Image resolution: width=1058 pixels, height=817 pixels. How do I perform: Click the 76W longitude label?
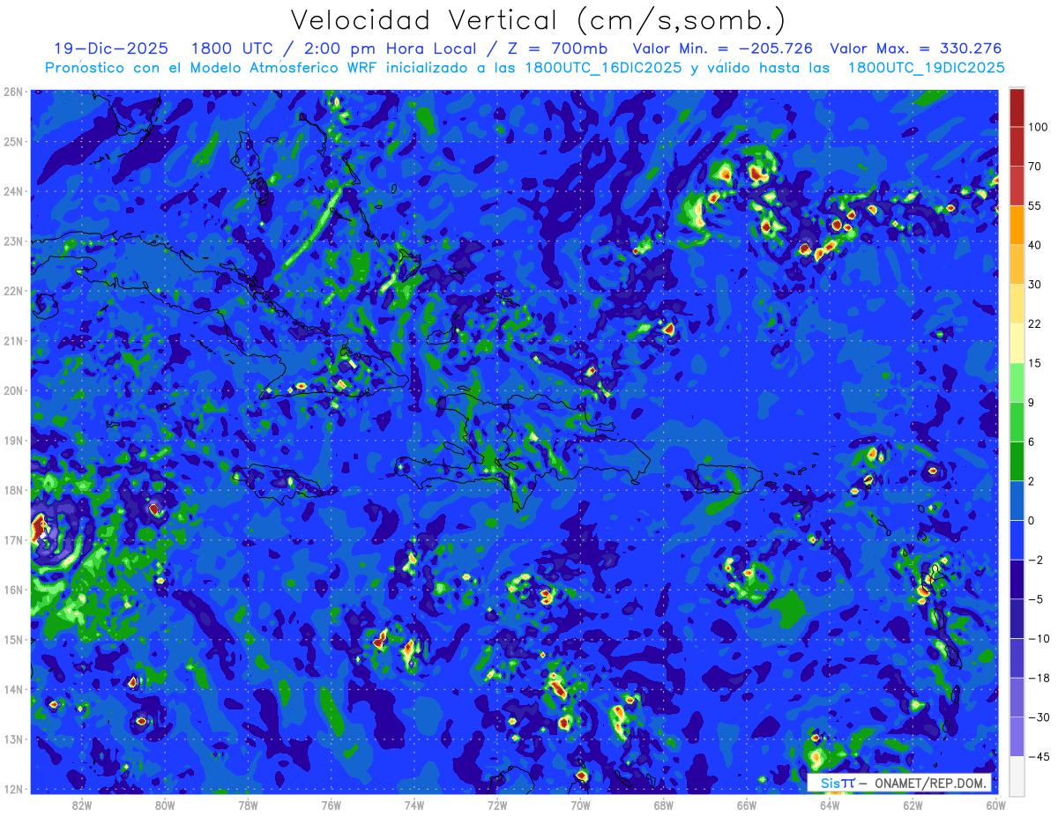point(332,805)
